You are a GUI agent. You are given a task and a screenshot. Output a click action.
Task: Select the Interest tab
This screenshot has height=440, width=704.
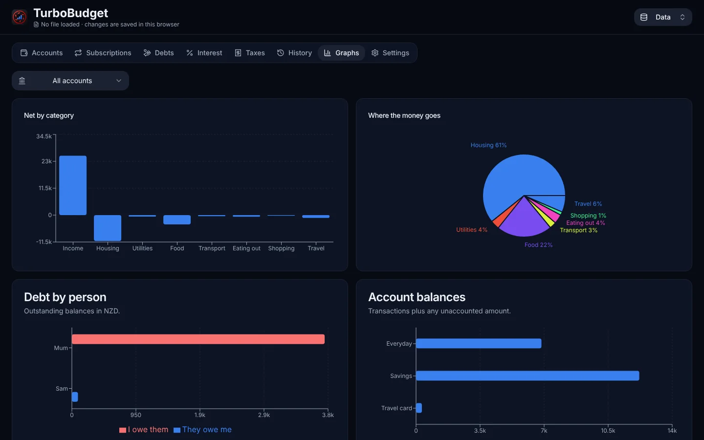(x=204, y=53)
